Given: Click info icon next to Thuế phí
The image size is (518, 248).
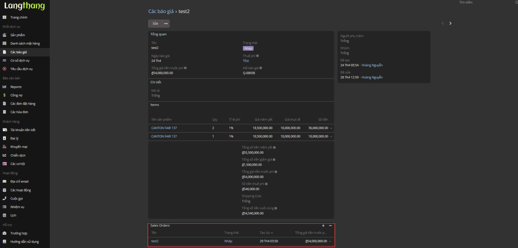Looking at the screenshot, I should click(x=258, y=56).
